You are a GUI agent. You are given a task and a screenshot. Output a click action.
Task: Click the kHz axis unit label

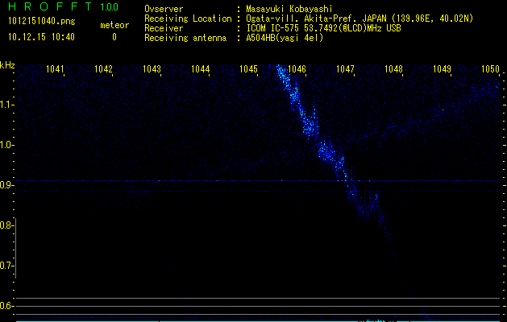[7, 65]
